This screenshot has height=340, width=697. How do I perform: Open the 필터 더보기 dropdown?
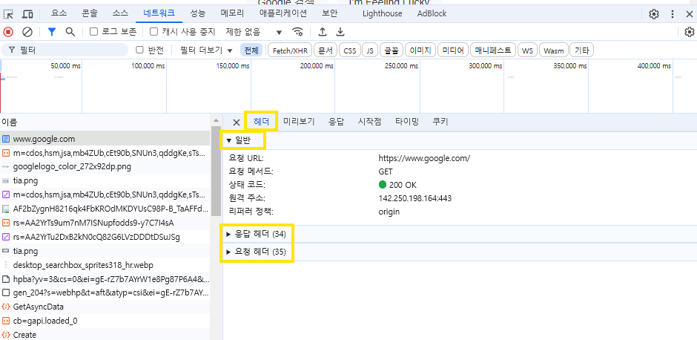coord(207,50)
